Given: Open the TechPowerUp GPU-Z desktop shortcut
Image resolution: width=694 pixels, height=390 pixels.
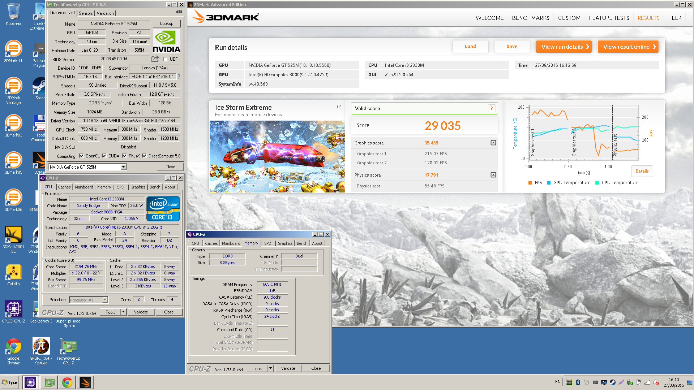Looking at the screenshot, I should (x=68, y=351).
